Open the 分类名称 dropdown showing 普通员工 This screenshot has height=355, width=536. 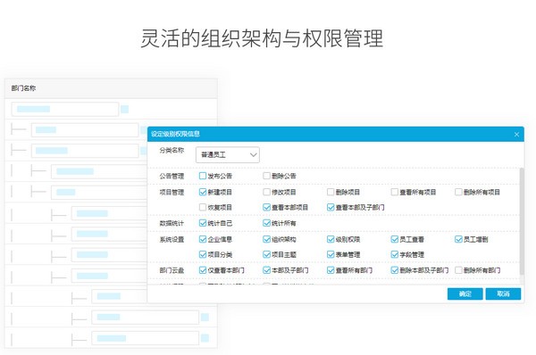[x=228, y=155]
